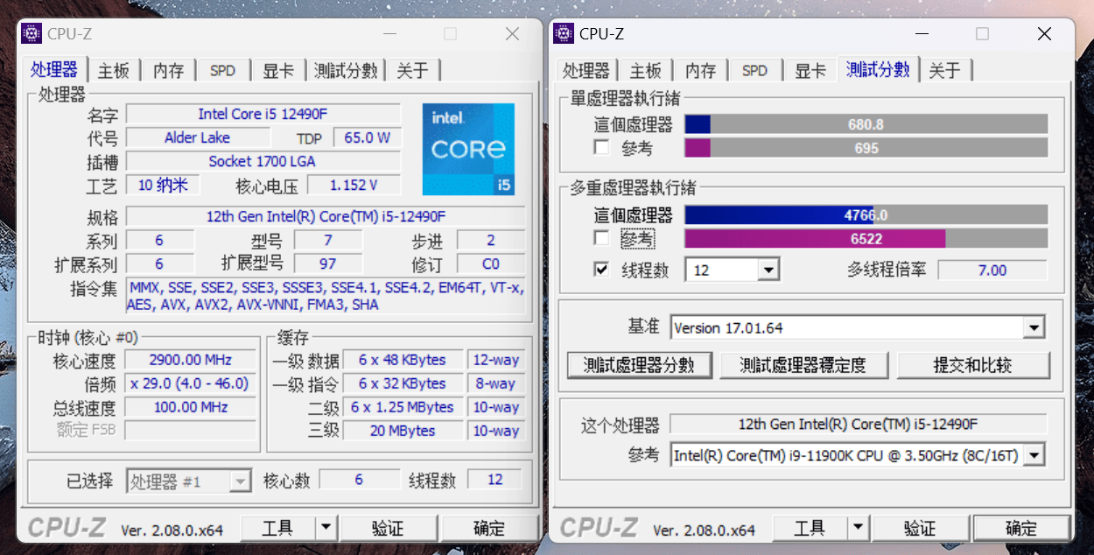Enable the 参考 checkbox under 多重處理器執行緒
1094x555 pixels.
(x=600, y=237)
